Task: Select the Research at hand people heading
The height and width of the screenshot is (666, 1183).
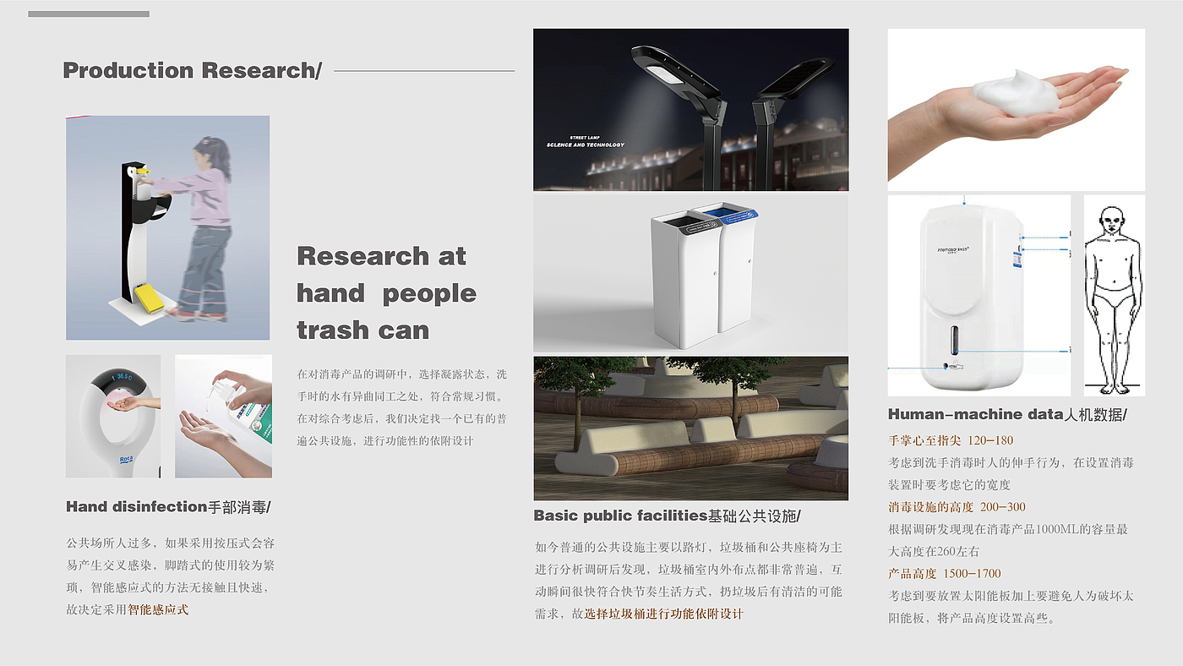Action: (386, 292)
